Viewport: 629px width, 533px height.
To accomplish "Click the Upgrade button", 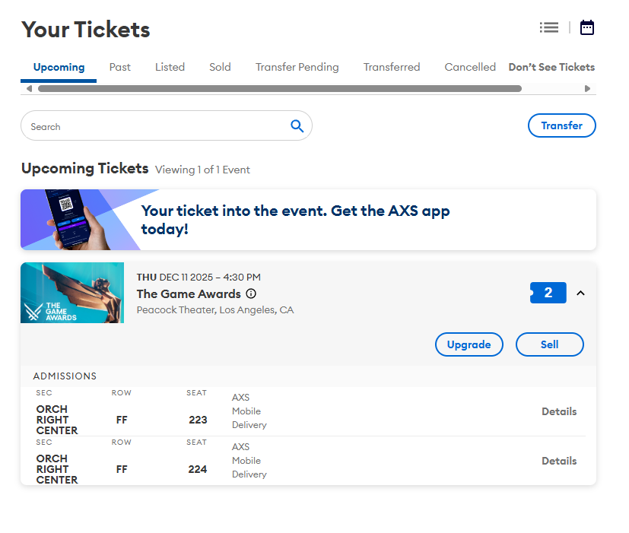I will click(469, 344).
